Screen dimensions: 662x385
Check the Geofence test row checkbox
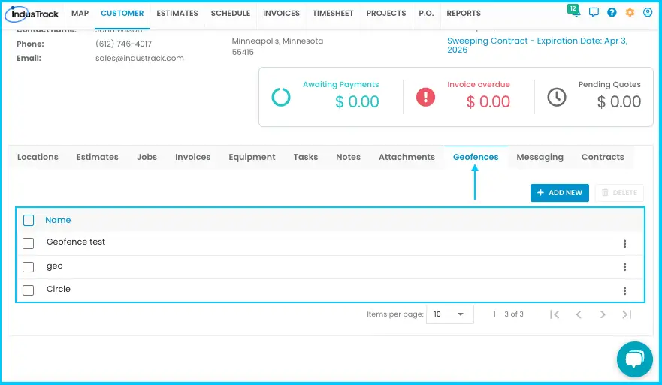(29, 243)
